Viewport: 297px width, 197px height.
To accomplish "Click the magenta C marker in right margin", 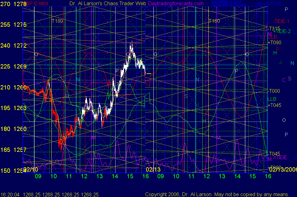I will (x=284, y=80).
